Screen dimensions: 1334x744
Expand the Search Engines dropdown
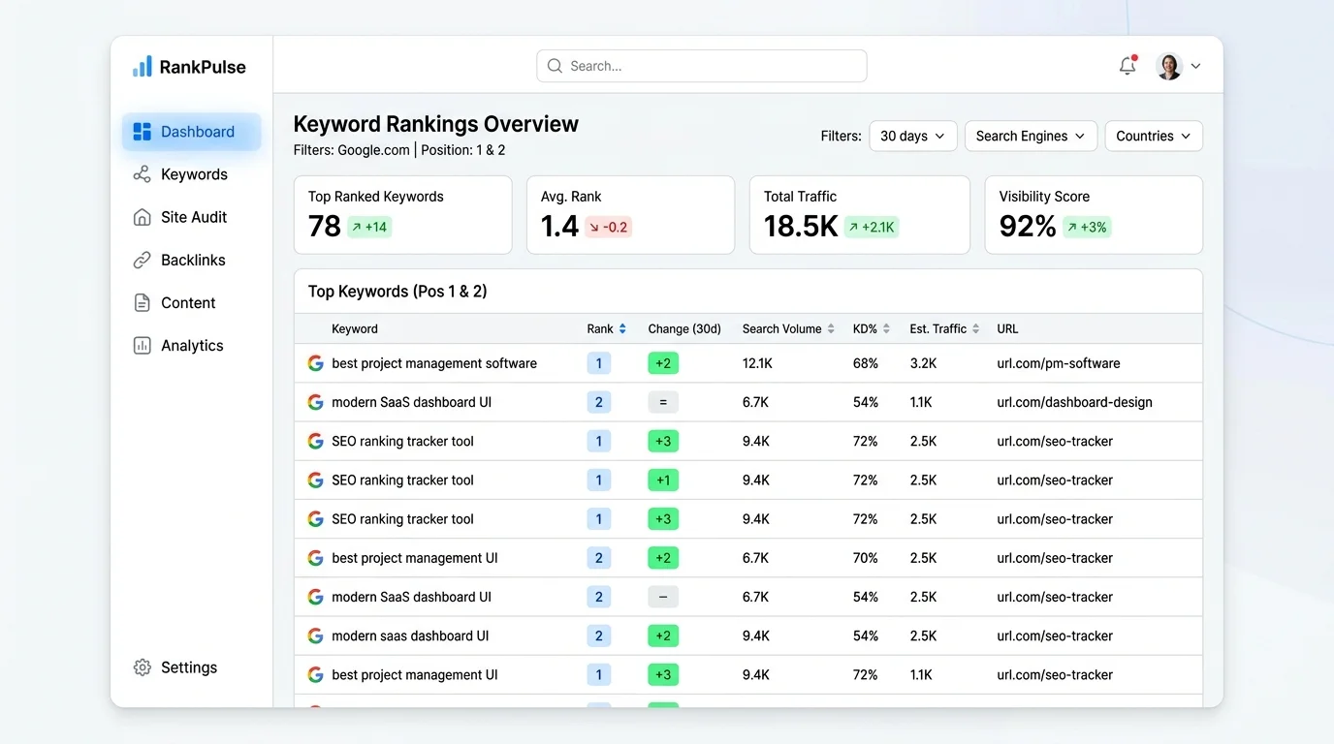(x=1031, y=137)
